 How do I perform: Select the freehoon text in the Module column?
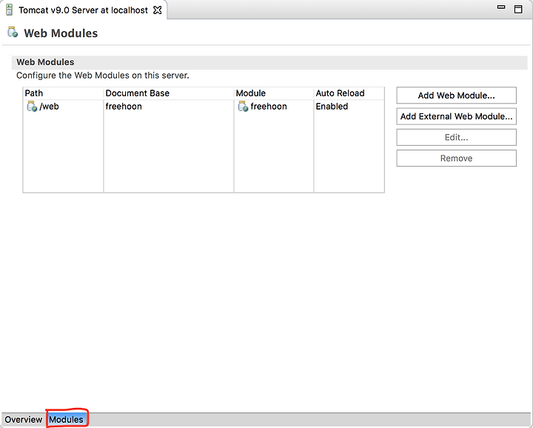coord(269,107)
